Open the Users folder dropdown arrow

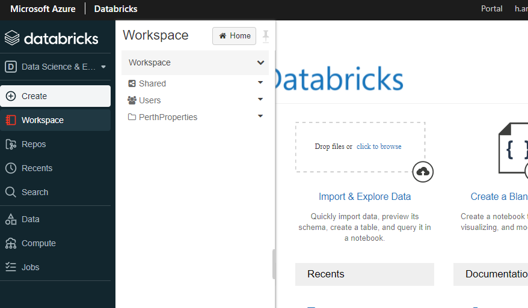coord(260,99)
